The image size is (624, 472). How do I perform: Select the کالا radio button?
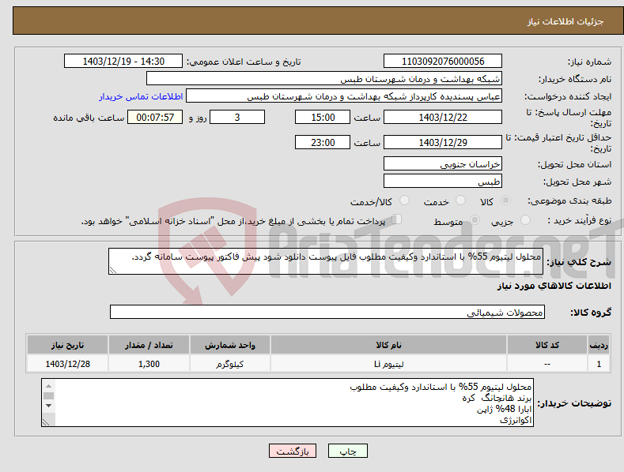coord(505,200)
